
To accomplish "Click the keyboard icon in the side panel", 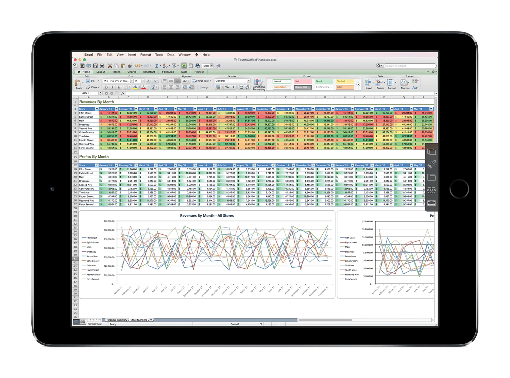I will tap(431, 203).
